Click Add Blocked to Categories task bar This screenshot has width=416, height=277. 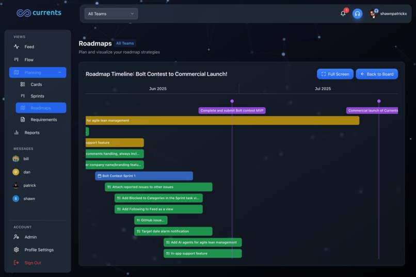(158, 198)
